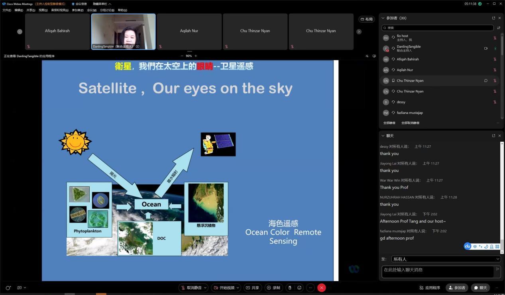This screenshot has width=505, height=295.
Task: Start recording with the 录制 button
Action: (x=273, y=287)
